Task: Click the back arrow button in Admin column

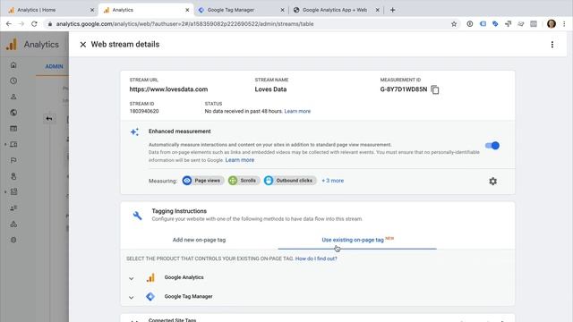Action: (49, 119)
